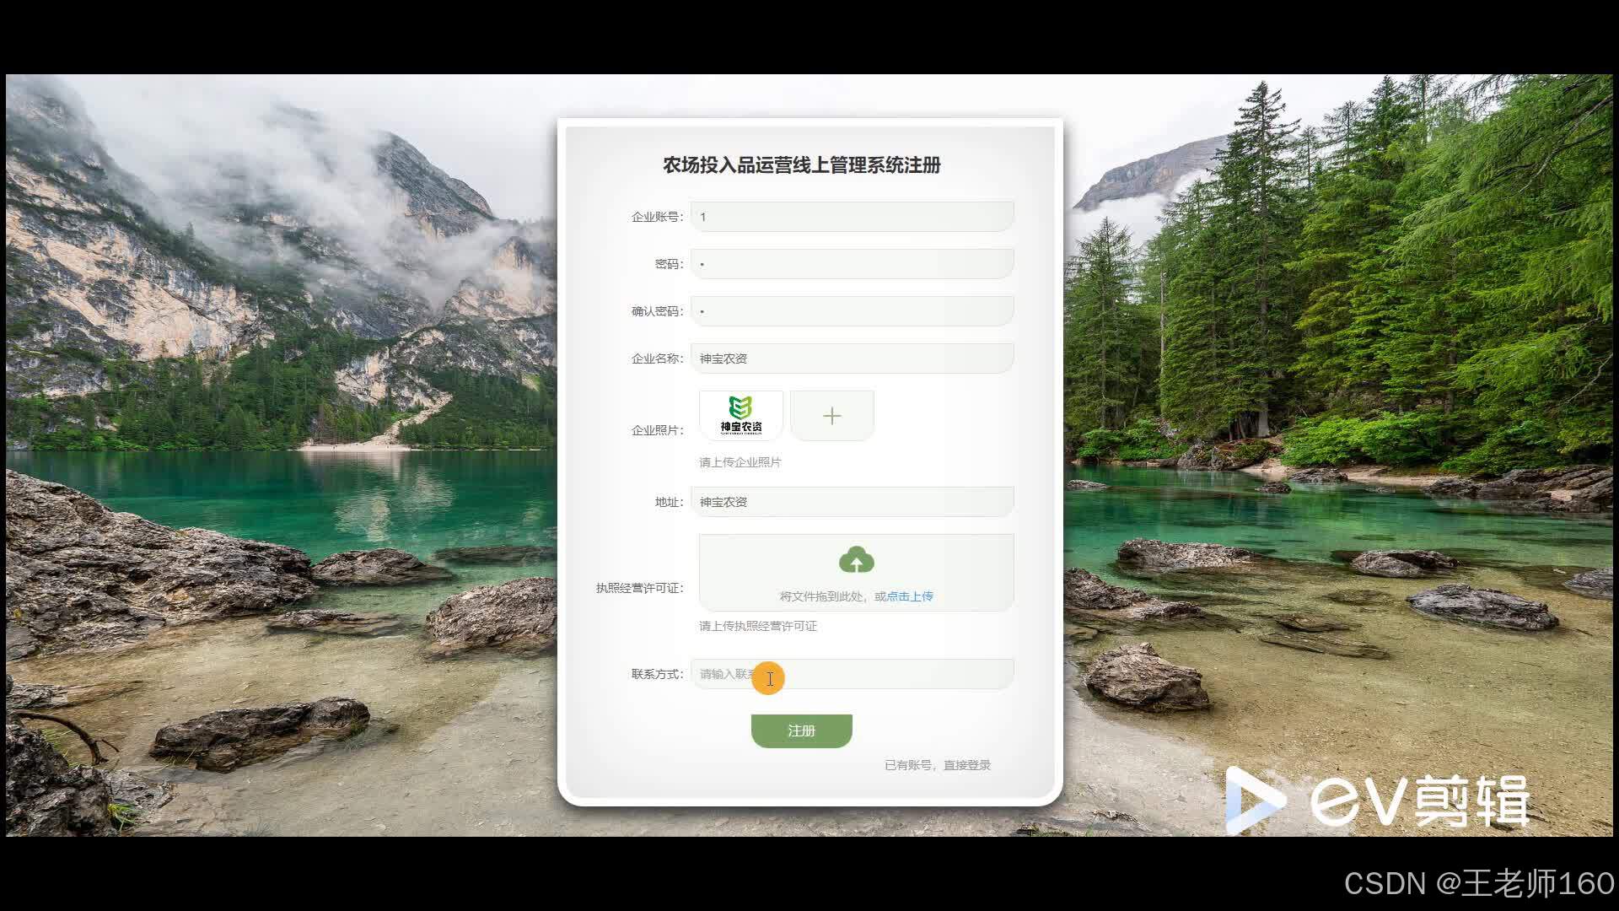Click the 请上传执照经营许可证 hint text
1619x911 pixels.
[757, 626]
